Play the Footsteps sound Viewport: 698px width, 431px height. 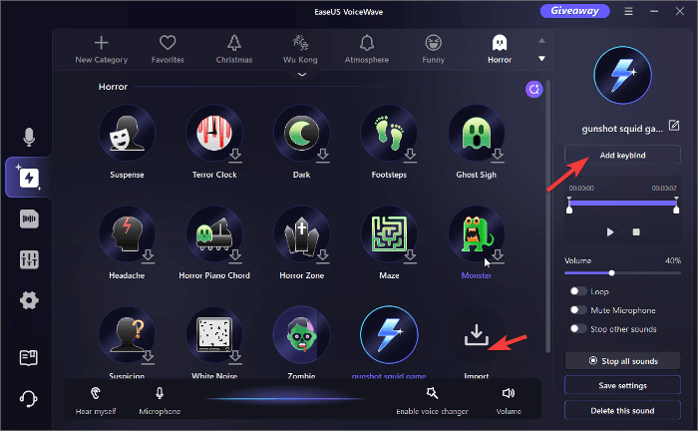pos(389,133)
